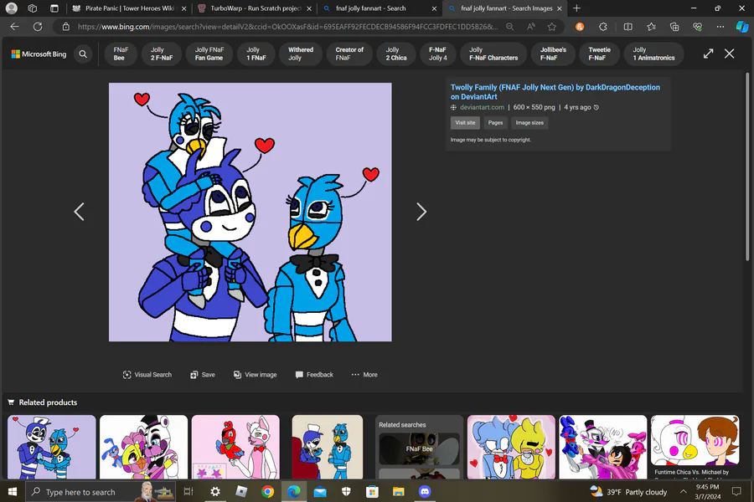The height and width of the screenshot is (502, 754).
Task: Select the F-NaF Jolly 4 chip
Action: (437, 54)
